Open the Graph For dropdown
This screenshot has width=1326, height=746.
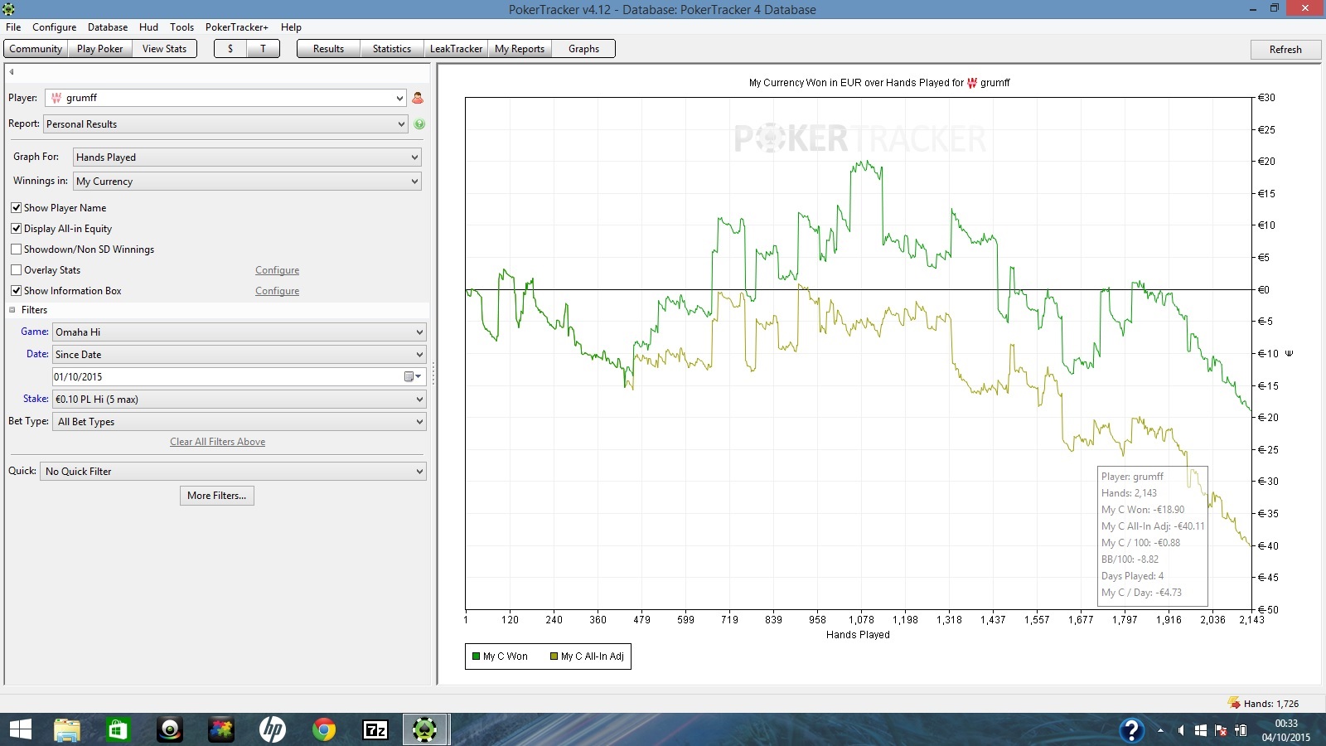coord(247,157)
